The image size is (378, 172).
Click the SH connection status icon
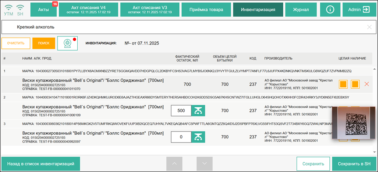(20, 9)
